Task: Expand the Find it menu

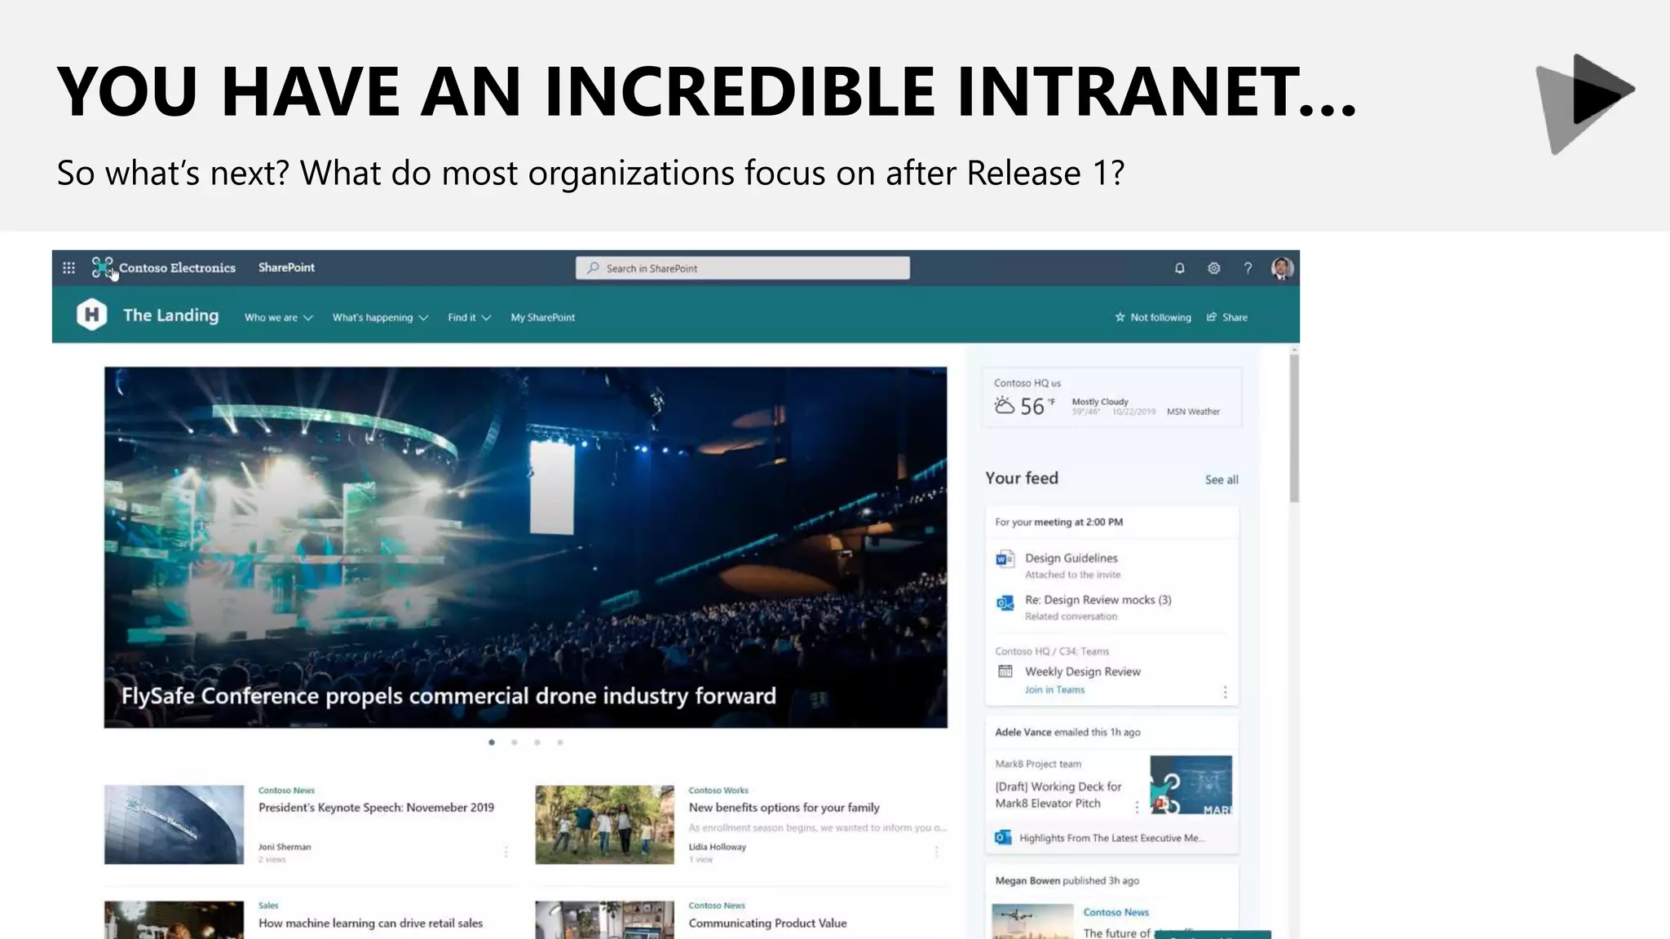Action: coord(470,317)
